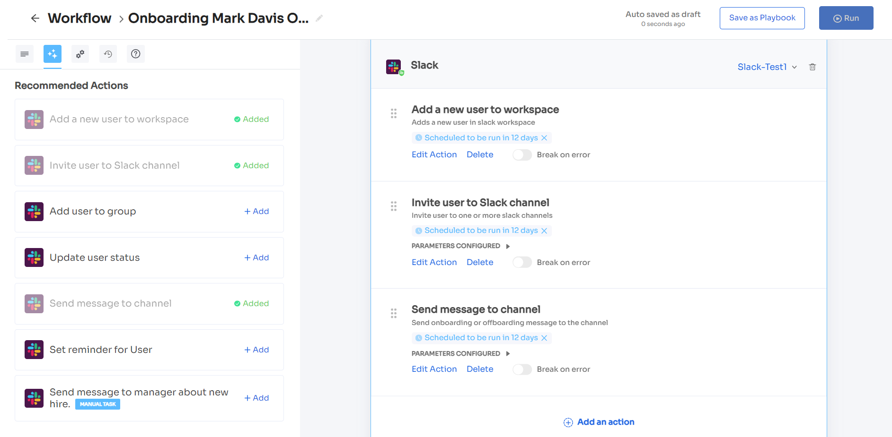
Task: Edit the workflow name with the pencil icon
Action: click(x=319, y=18)
